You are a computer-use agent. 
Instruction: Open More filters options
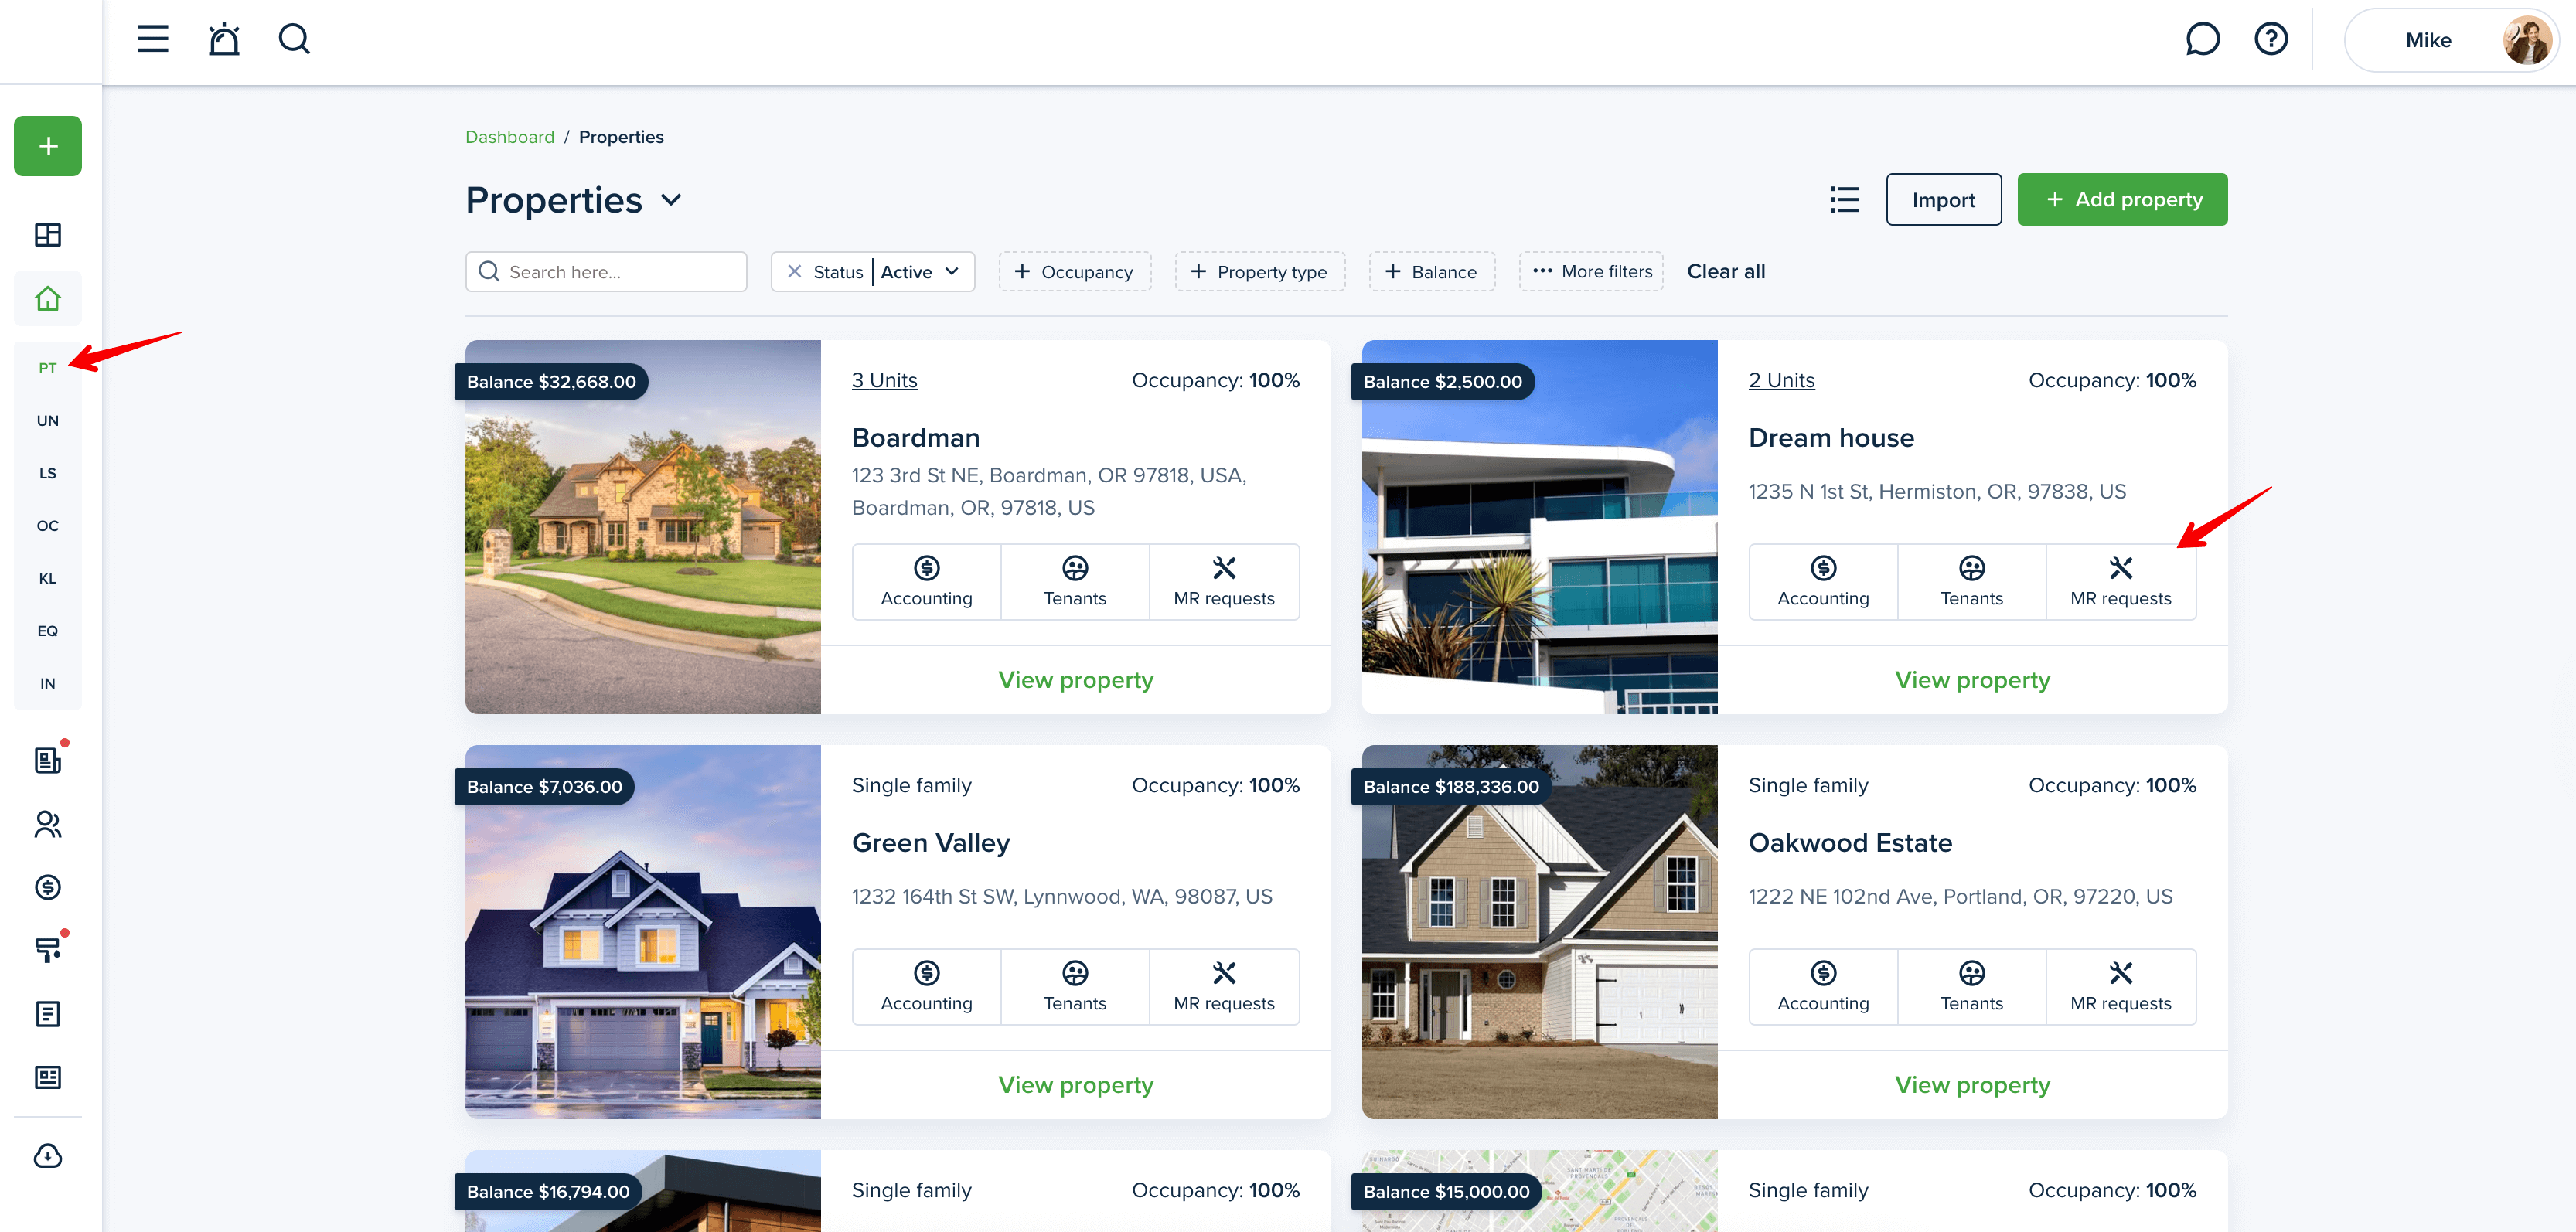[1591, 271]
